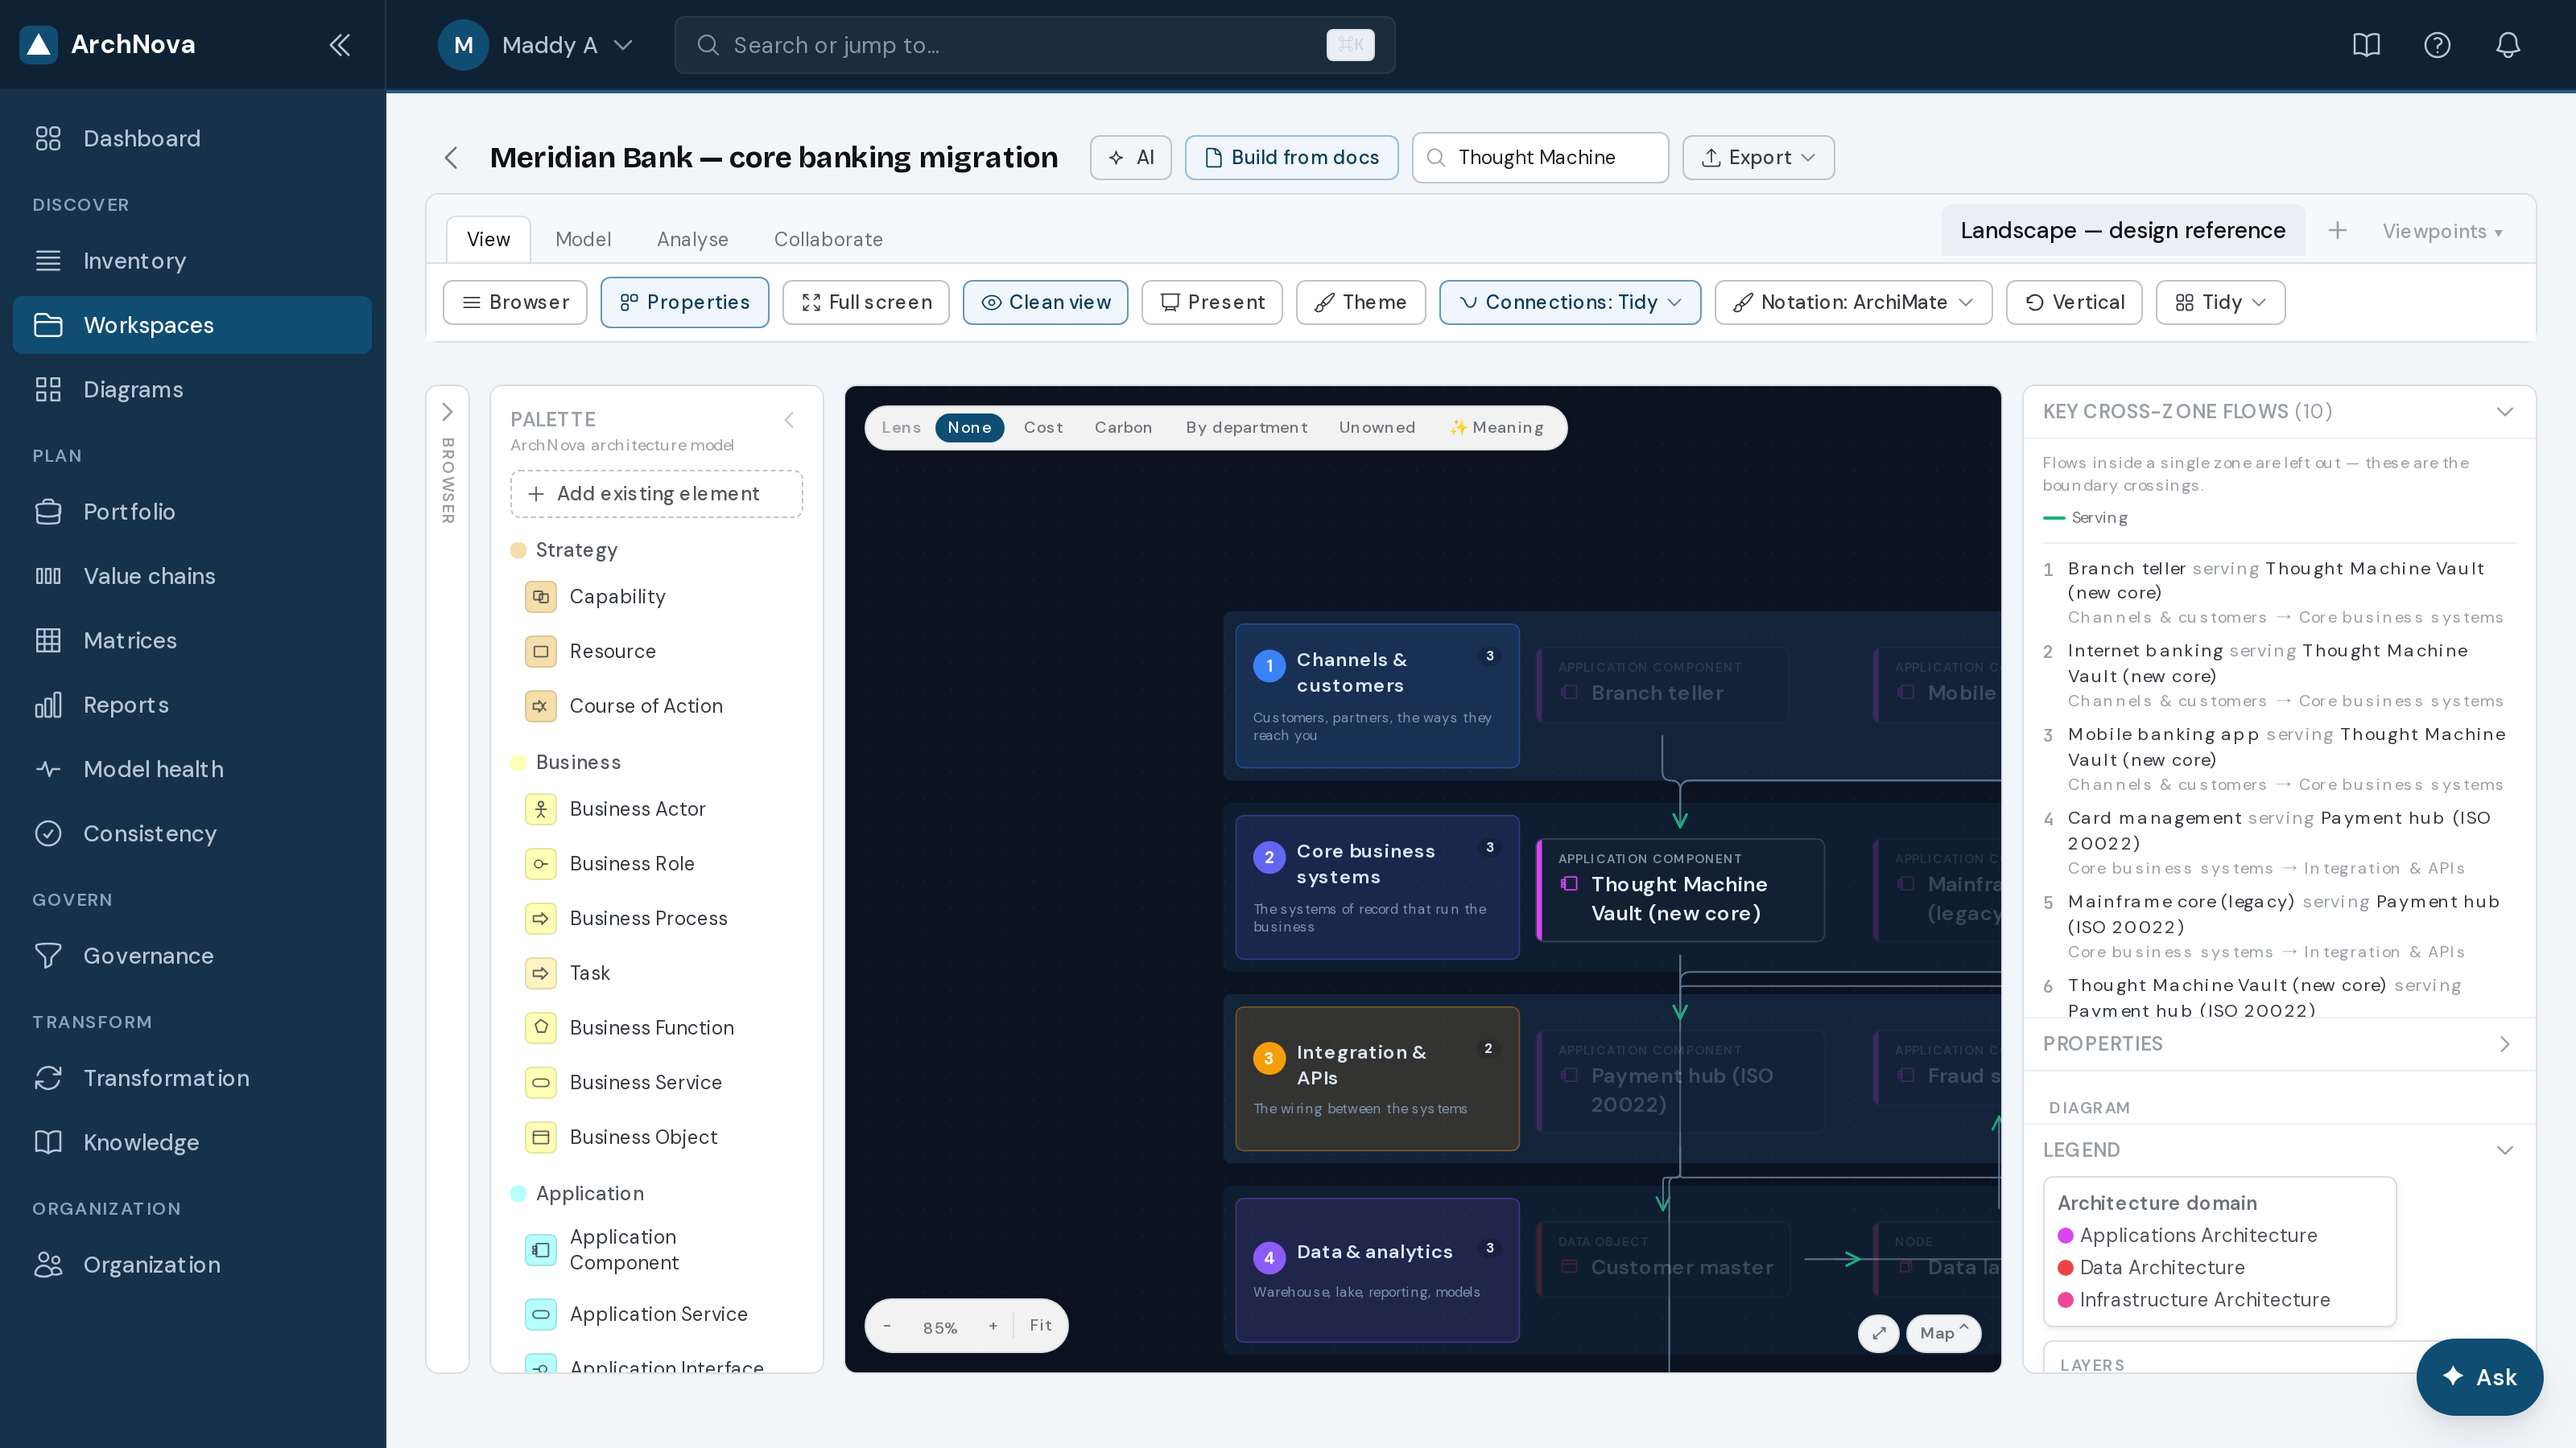Select the Business Service element icon
Viewport: 2576px width, 1448px height.
pos(541,1084)
